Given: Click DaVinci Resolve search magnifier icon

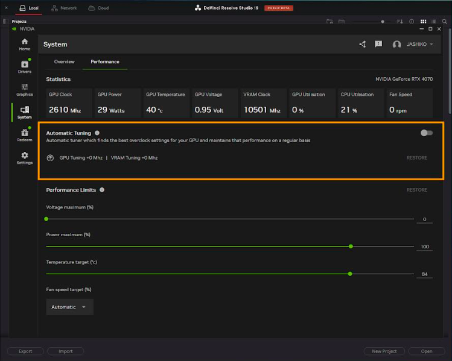Looking at the screenshot, I should pyautogui.click(x=445, y=21).
